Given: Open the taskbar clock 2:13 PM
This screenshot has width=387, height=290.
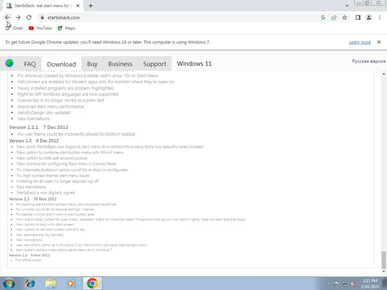Looking at the screenshot, I should click(370, 284).
